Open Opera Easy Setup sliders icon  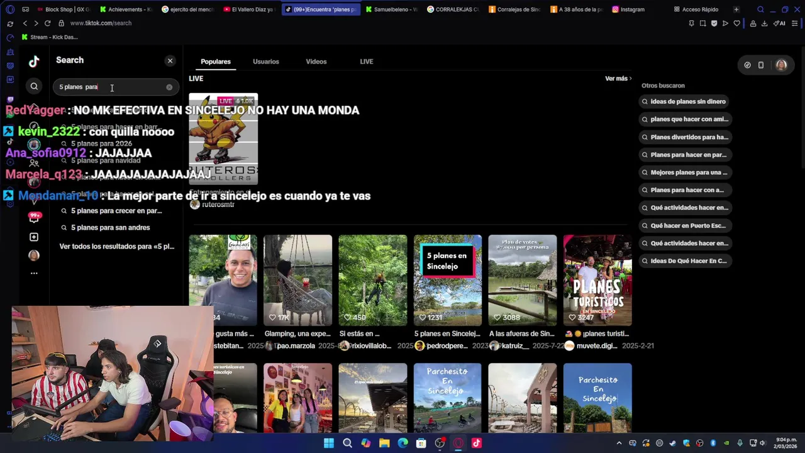(x=795, y=23)
